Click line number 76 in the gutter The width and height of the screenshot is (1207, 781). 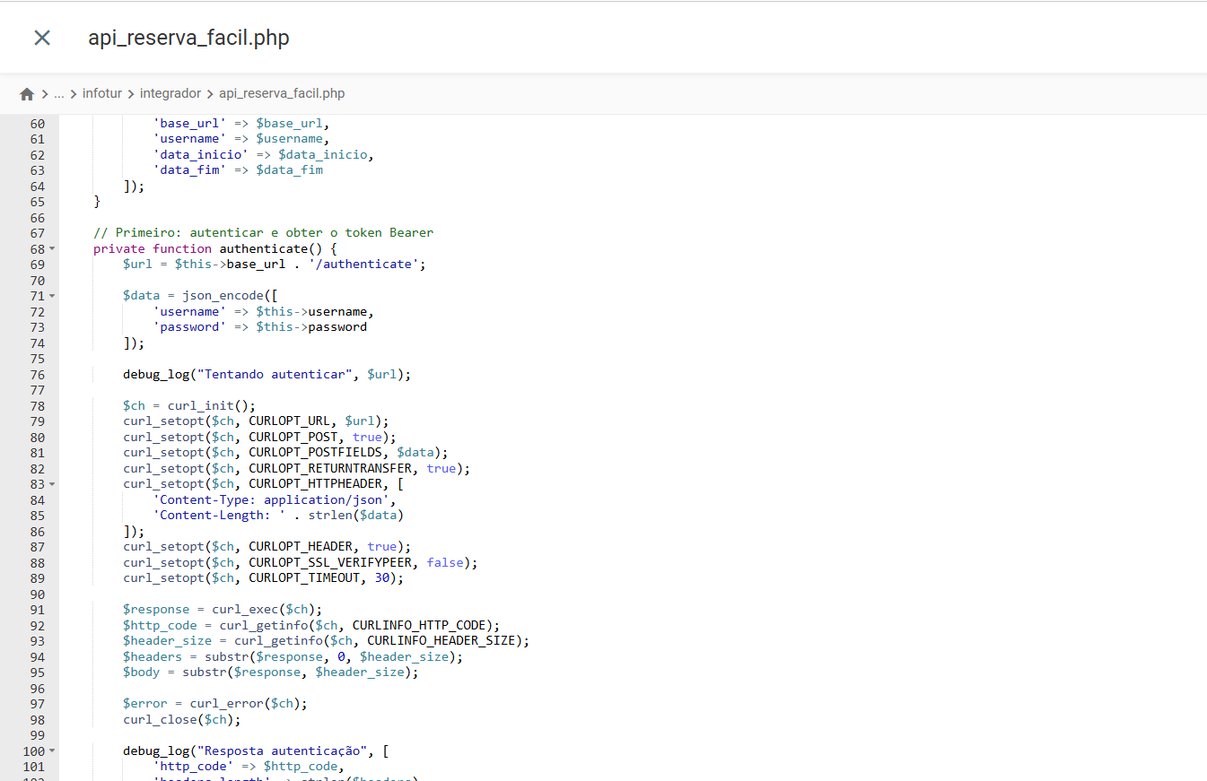tap(36, 374)
